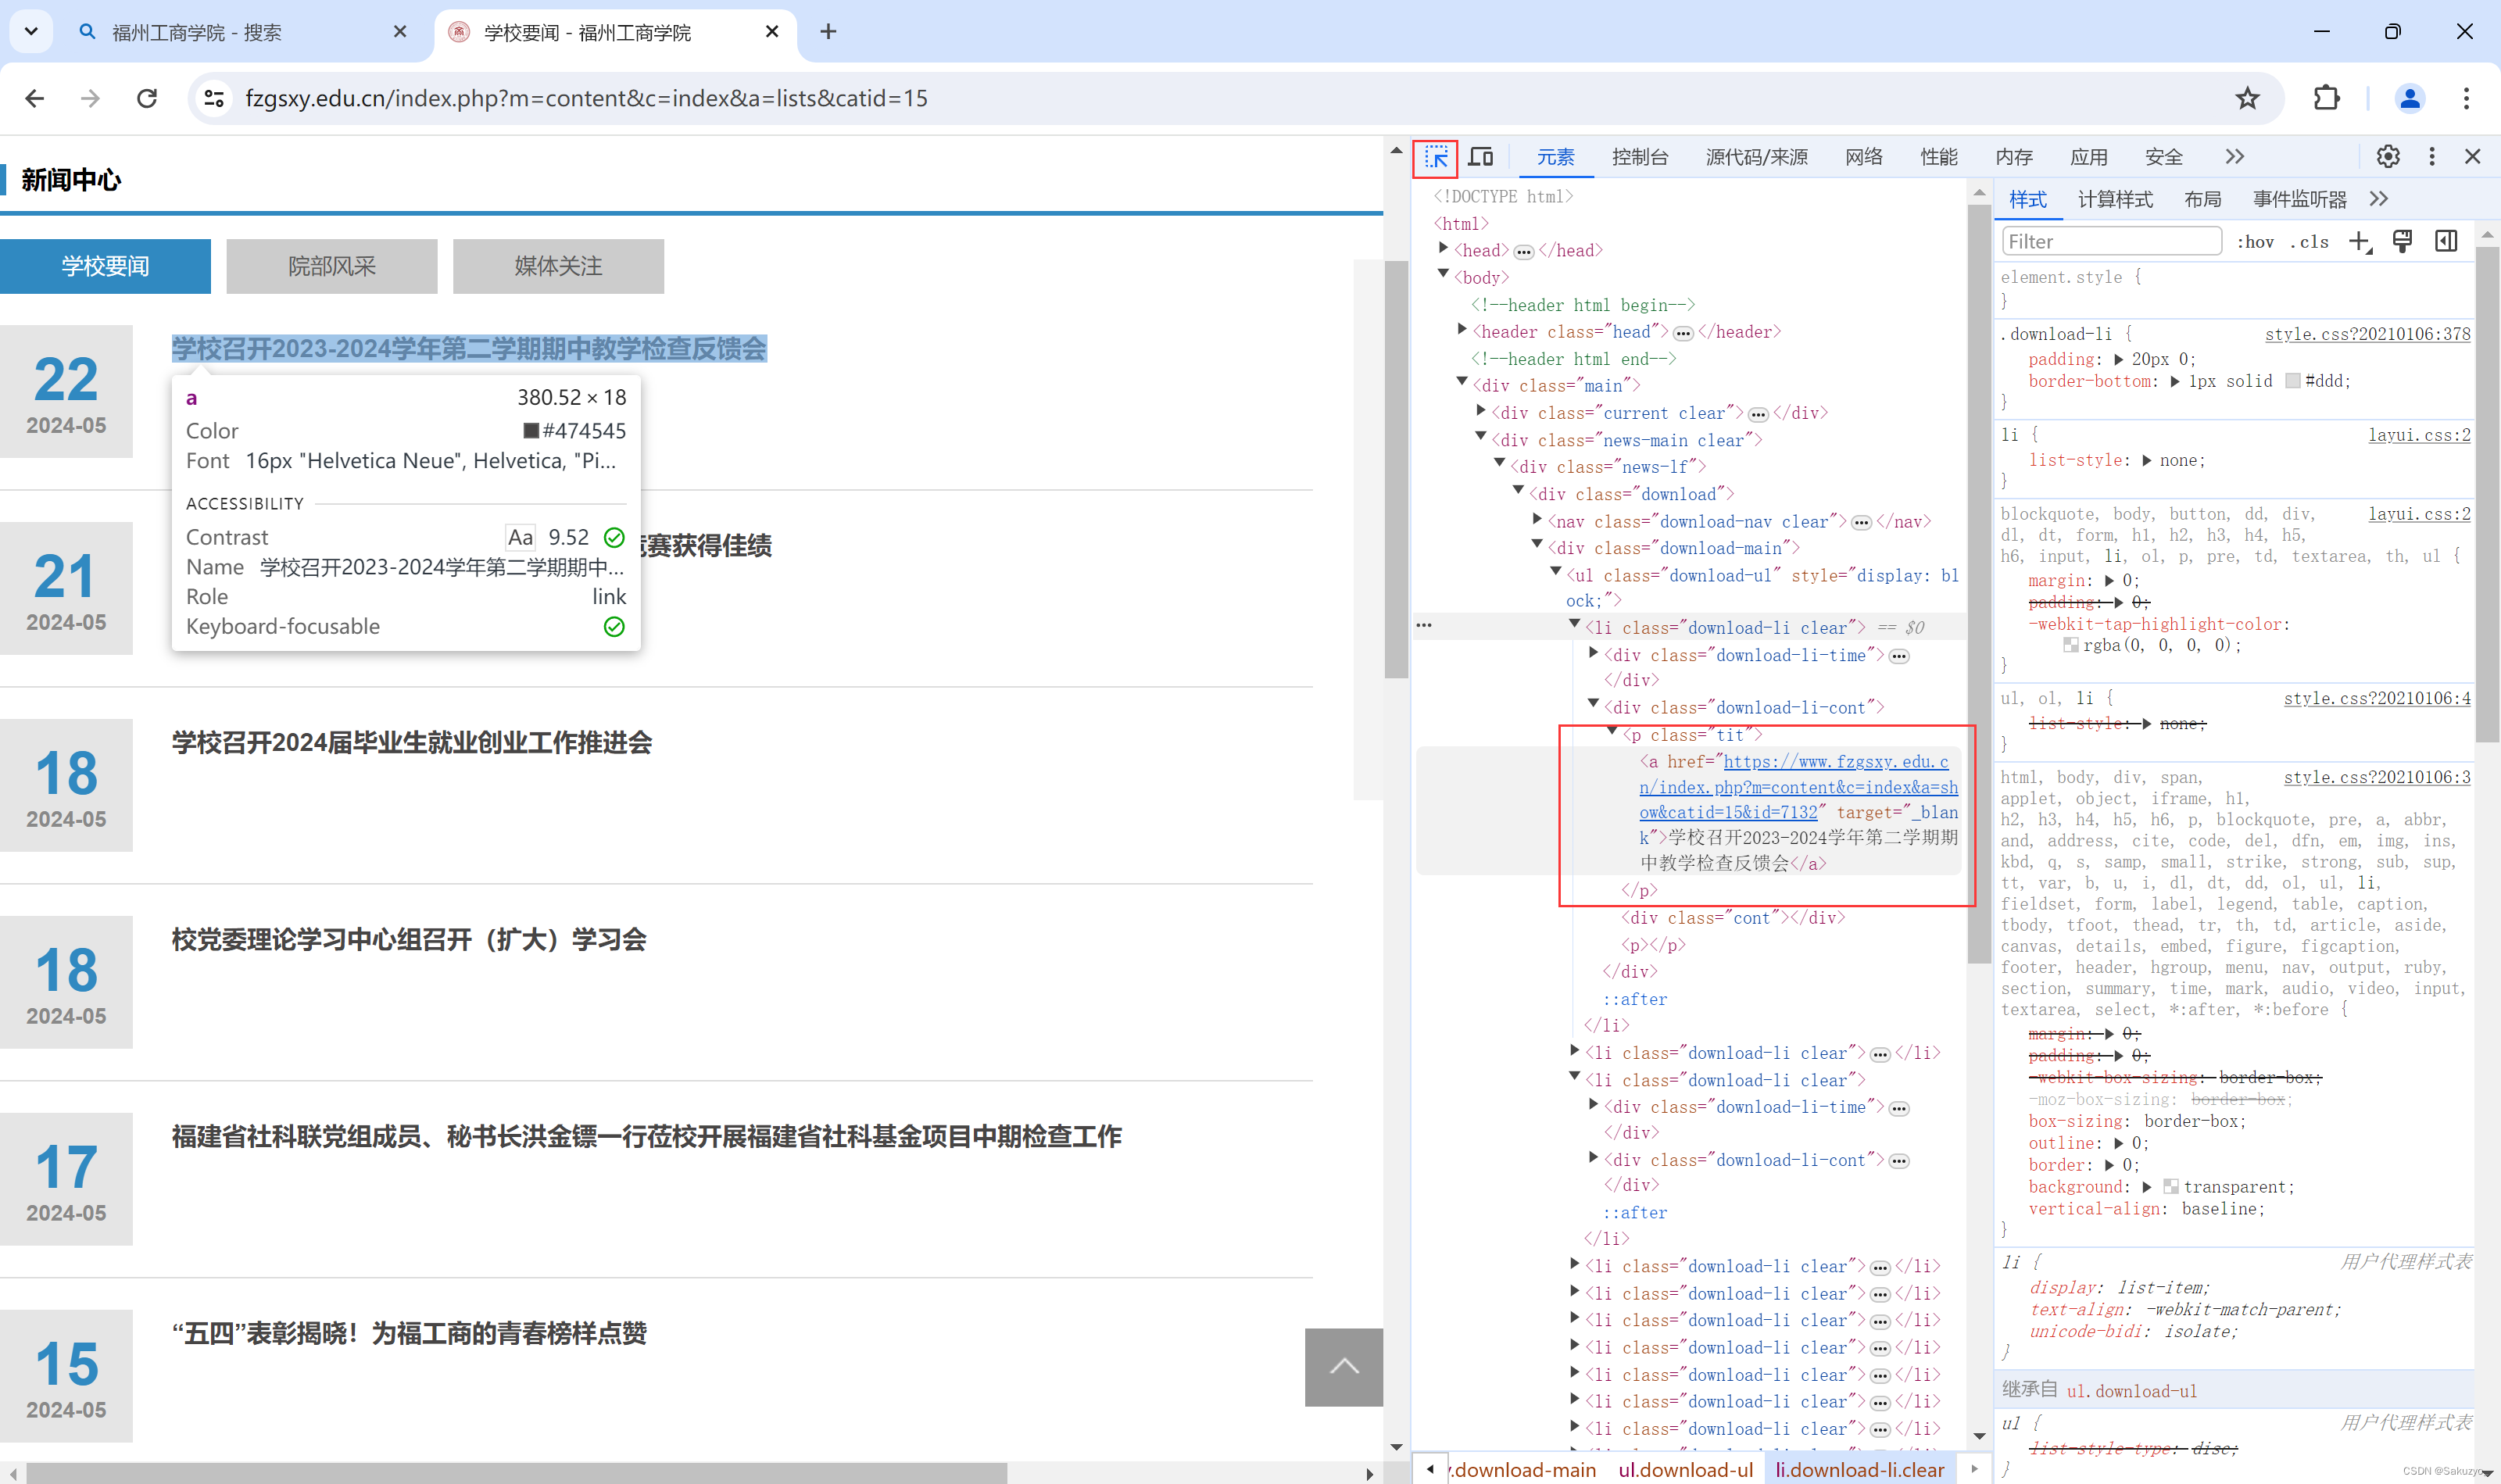
Task: Select ul.download-ul breadcrumb
Action: 1685,1469
